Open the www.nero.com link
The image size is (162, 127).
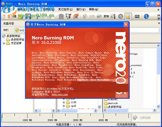(x=60, y=95)
